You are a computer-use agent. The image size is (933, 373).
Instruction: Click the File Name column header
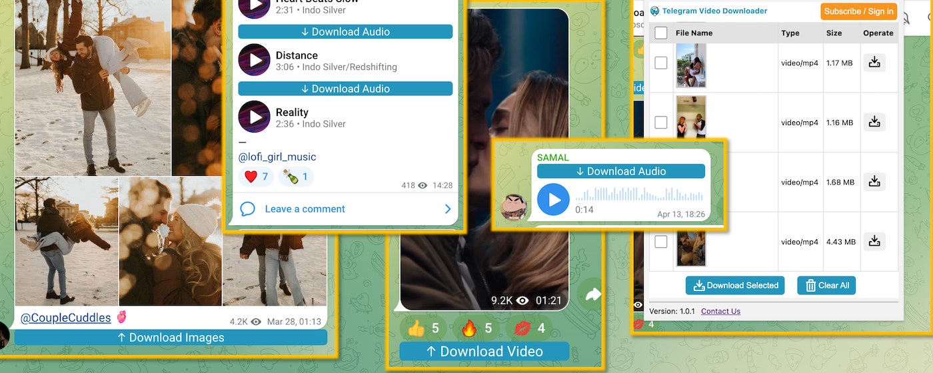click(694, 33)
